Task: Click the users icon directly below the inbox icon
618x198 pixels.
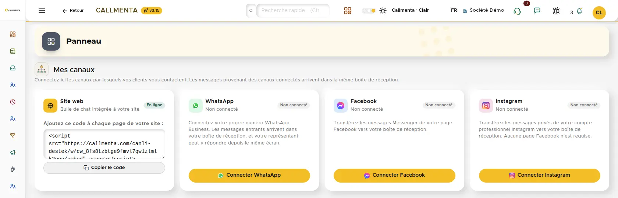Action: point(13,85)
